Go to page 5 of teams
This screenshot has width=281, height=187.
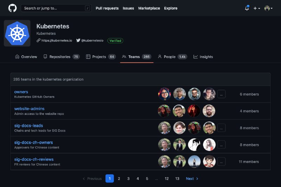pyautogui.click(x=147, y=179)
